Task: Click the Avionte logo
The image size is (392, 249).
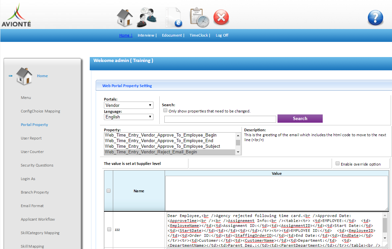Action: (x=16, y=15)
